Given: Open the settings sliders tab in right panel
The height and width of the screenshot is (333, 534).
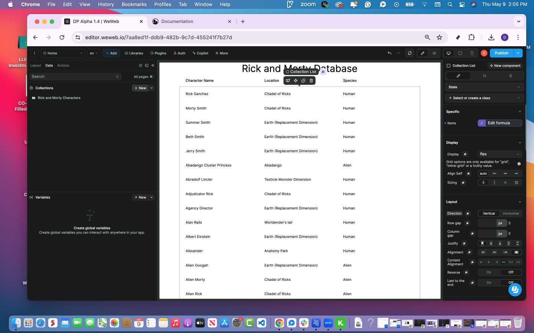Looking at the screenshot, I should coord(484,76).
